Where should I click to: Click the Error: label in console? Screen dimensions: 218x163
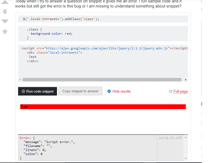25,138
